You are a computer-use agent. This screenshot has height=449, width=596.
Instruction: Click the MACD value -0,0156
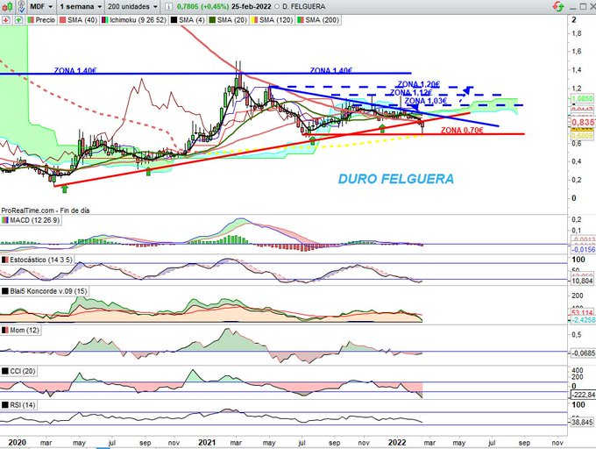(583, 249)
